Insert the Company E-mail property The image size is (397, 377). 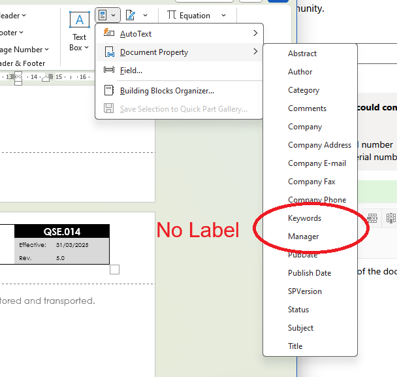[310, 163]
